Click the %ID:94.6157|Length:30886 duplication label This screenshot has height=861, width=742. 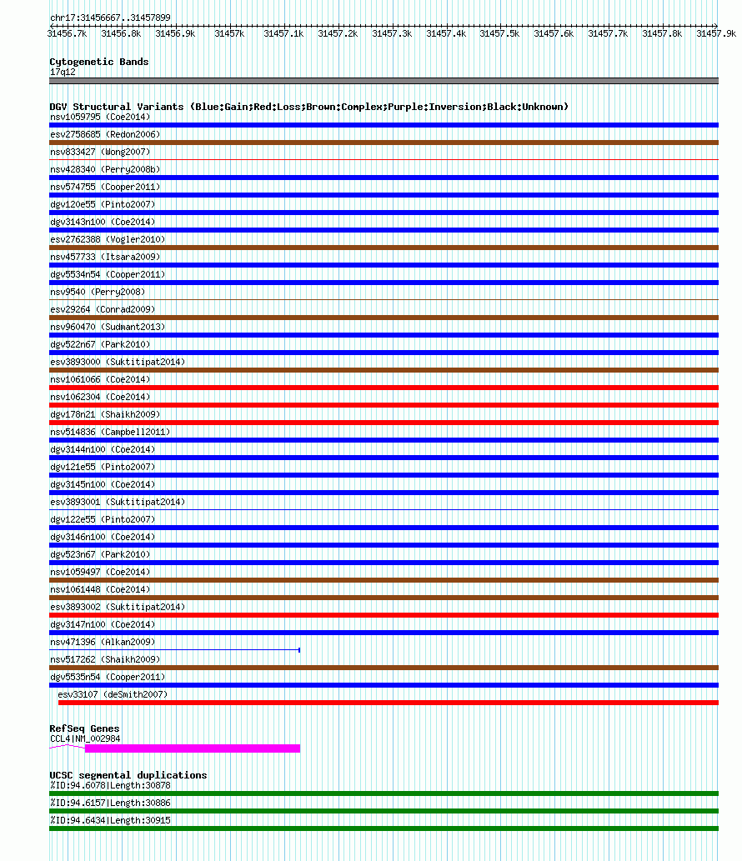[x=110, y=803]
